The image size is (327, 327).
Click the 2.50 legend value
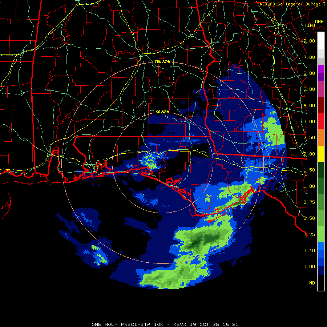point(309,138)
